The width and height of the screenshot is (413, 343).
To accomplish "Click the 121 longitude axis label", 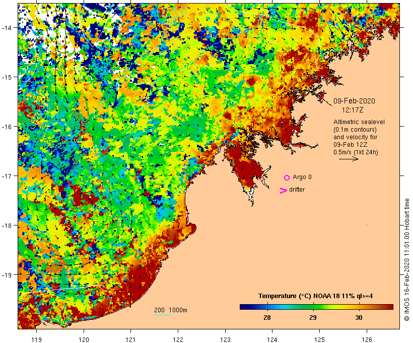I will 130,339.
